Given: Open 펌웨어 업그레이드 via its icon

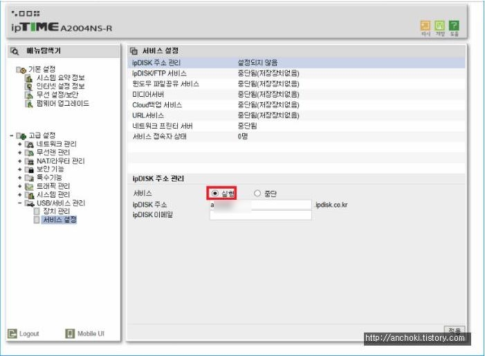Looking at the screenshot, I should (29, 104).
